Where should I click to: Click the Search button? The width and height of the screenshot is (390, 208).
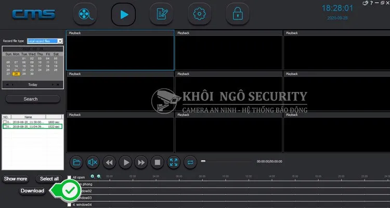pyautogui.click(x=33, y=99)
